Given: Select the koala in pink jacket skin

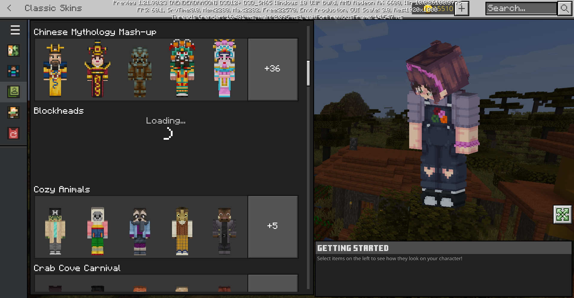Looking at the screenshot, I should [x=98, y=231].
